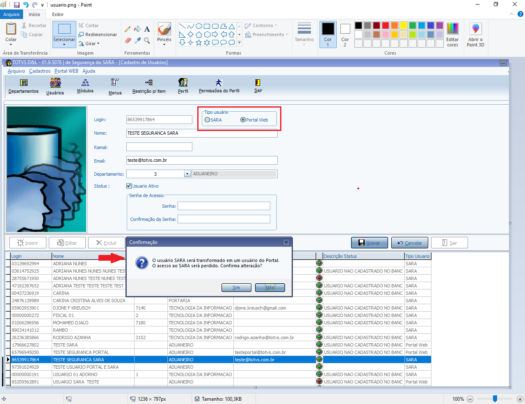
Task: Choose the Five-point star shape
Action: (x=199, y=42)
